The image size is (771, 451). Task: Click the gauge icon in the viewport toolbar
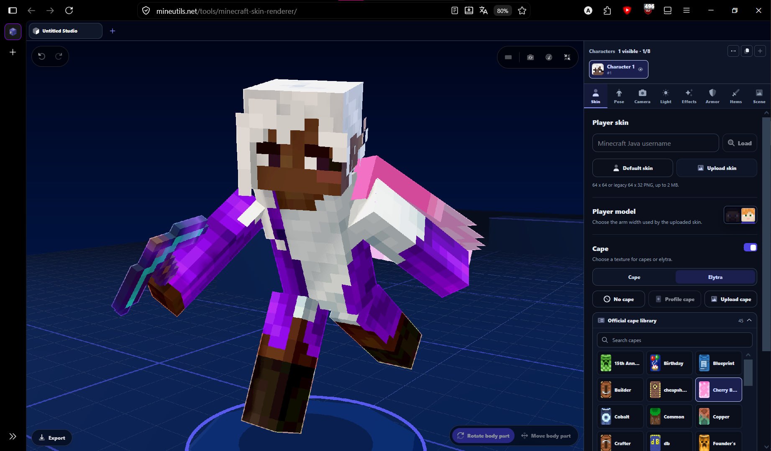click(549, 57)
